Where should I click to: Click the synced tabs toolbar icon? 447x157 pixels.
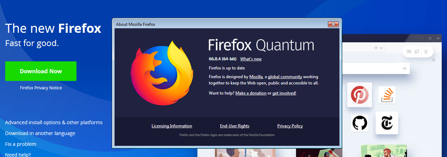pos(417,52)
